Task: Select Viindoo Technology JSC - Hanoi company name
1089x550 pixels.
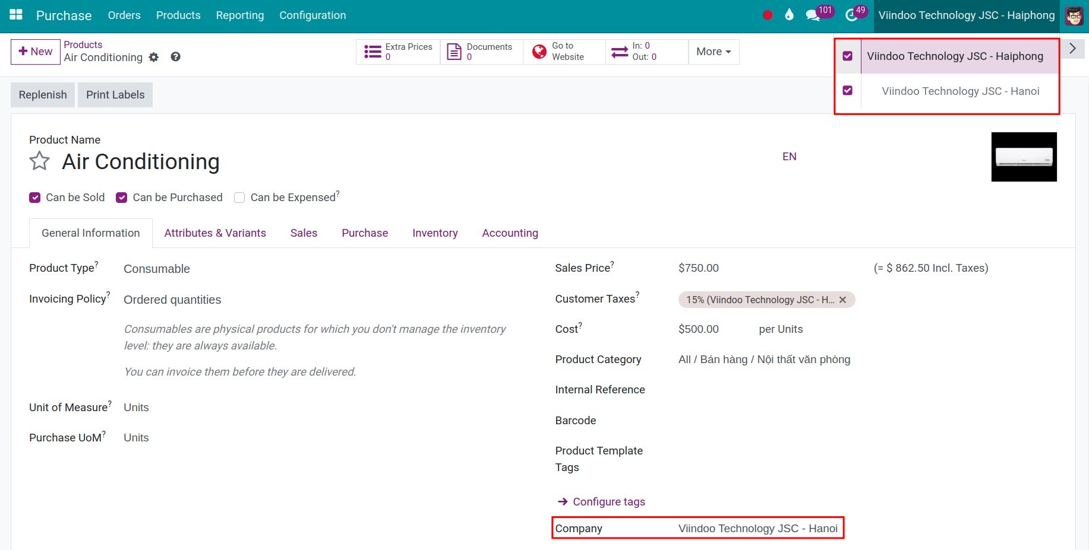Action: (x=961, y=91)
